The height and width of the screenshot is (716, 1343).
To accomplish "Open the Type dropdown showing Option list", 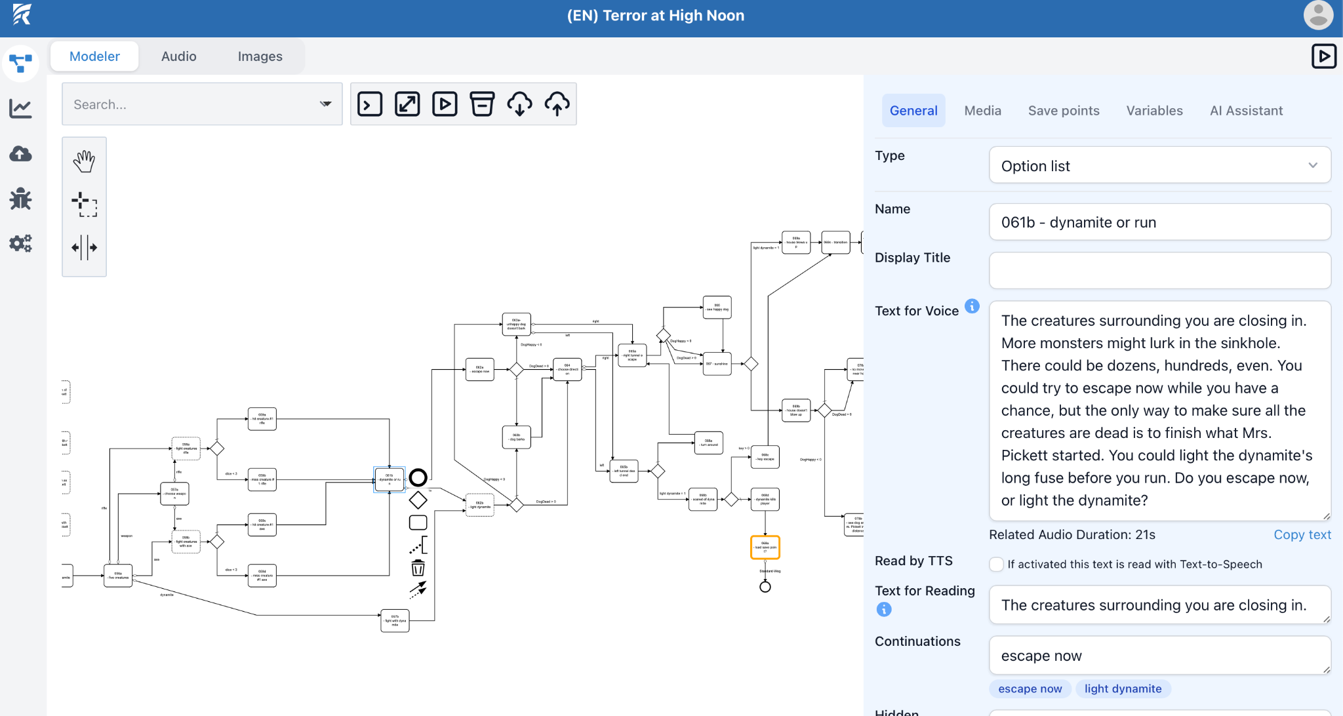I will [1159, 165].
